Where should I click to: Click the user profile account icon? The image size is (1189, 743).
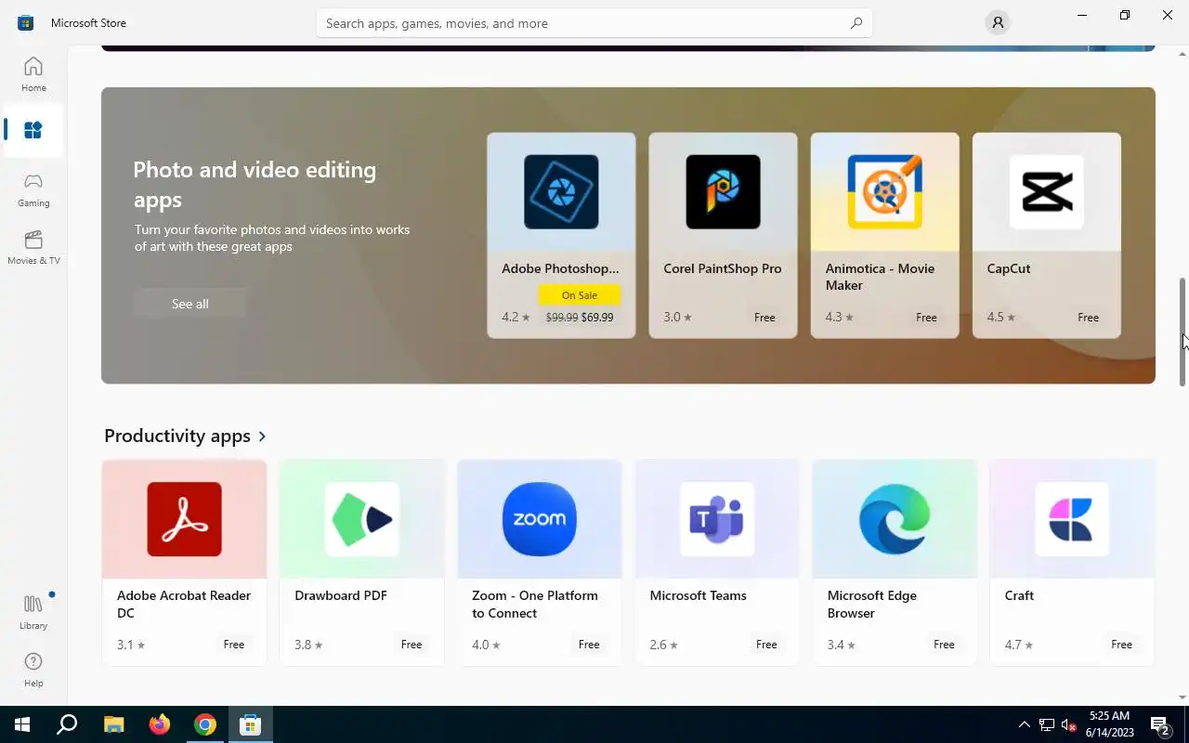tap(998, 22)
